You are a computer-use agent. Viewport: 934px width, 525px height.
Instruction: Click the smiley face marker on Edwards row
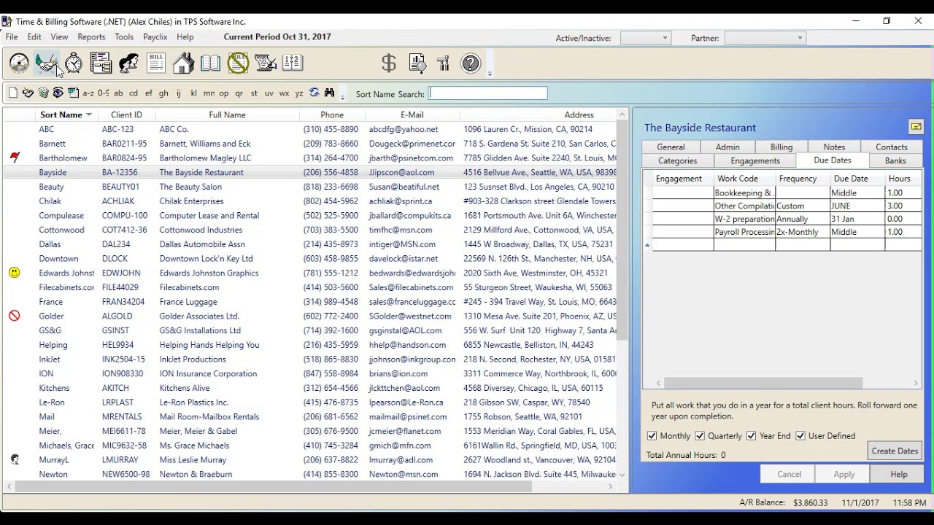click(x=14, y=273)
